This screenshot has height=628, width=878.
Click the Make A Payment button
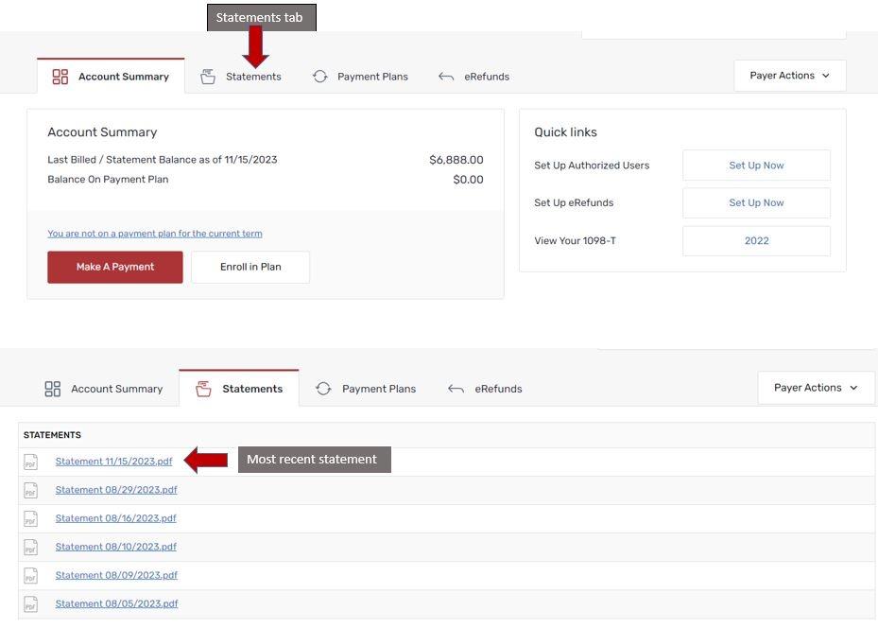(x=114, y=267)
